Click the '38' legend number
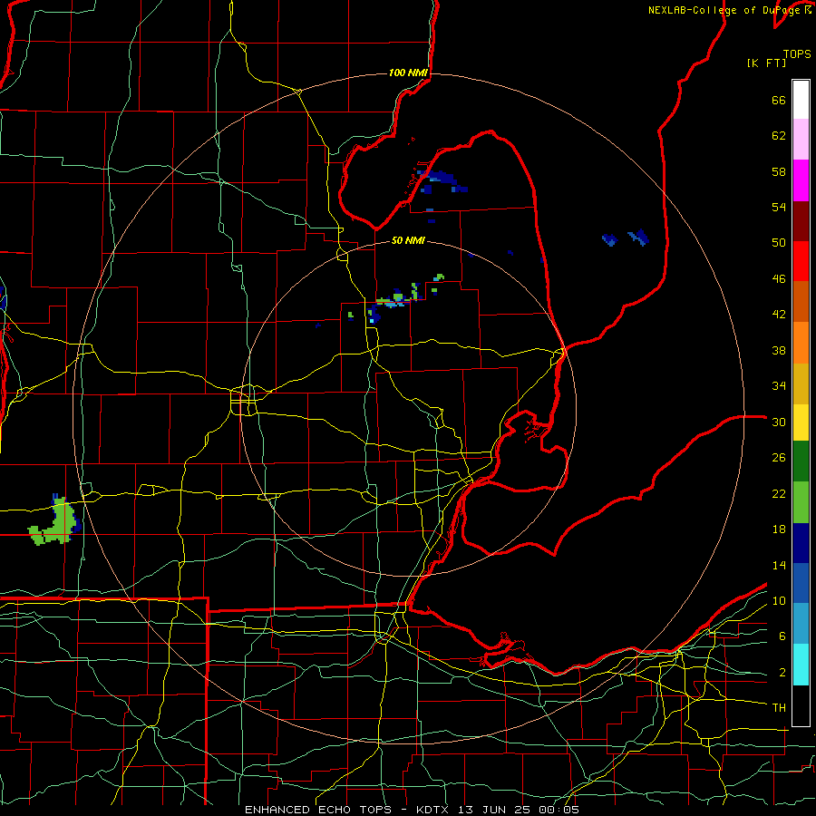This screenshot has height=816, width=816. pyautogui.click(x=779, y=350)
